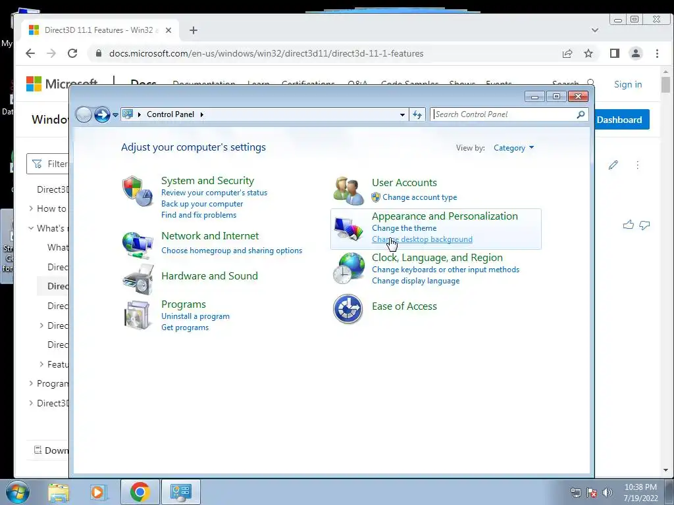Screen dimensions: 674x505
Task: Open the Windows Start button
Action: tap(18, 492)
